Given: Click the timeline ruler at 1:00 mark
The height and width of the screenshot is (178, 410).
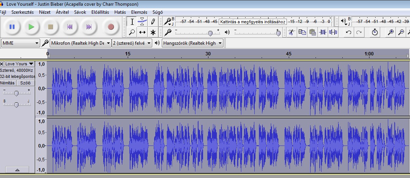Looking at the screenshot, I should (369, 54).
